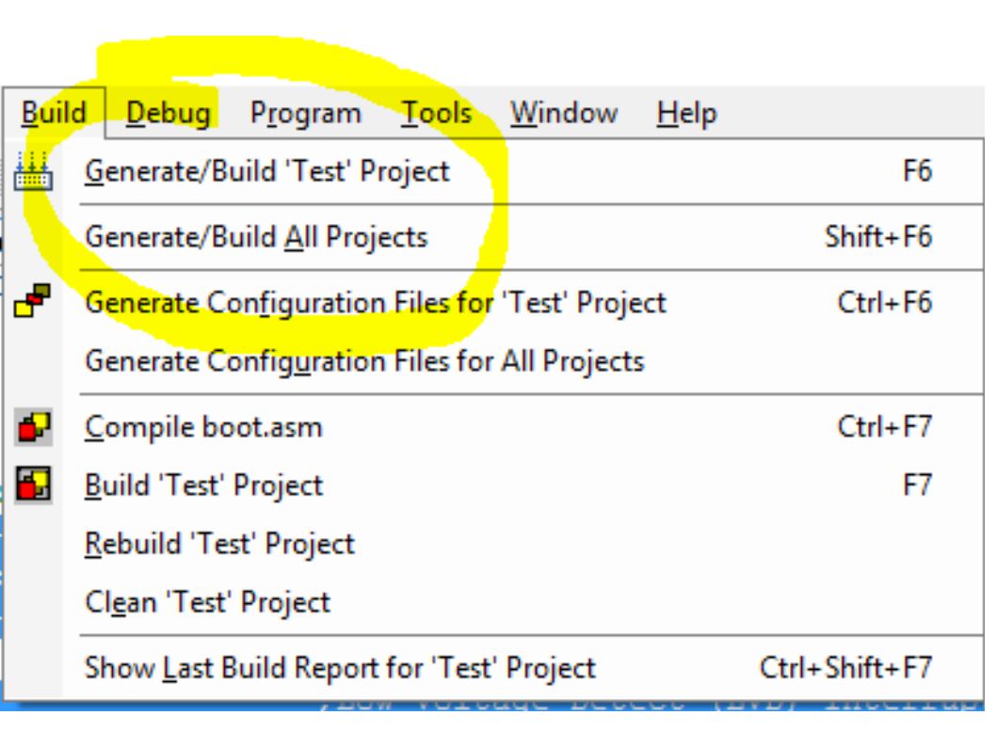Select Generate/Build 'Test' Project

pos(493,171)
